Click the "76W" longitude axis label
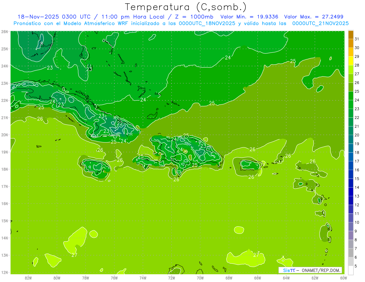This screenshot has height=282, width=365. pos(114,277)
